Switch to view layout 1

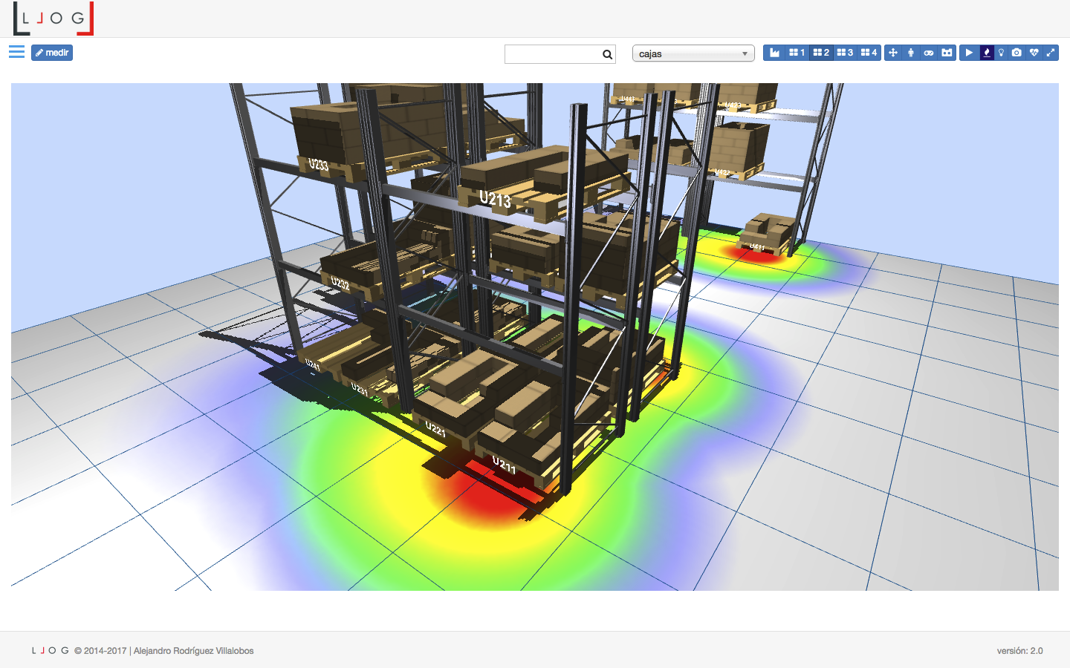[797, 53]
